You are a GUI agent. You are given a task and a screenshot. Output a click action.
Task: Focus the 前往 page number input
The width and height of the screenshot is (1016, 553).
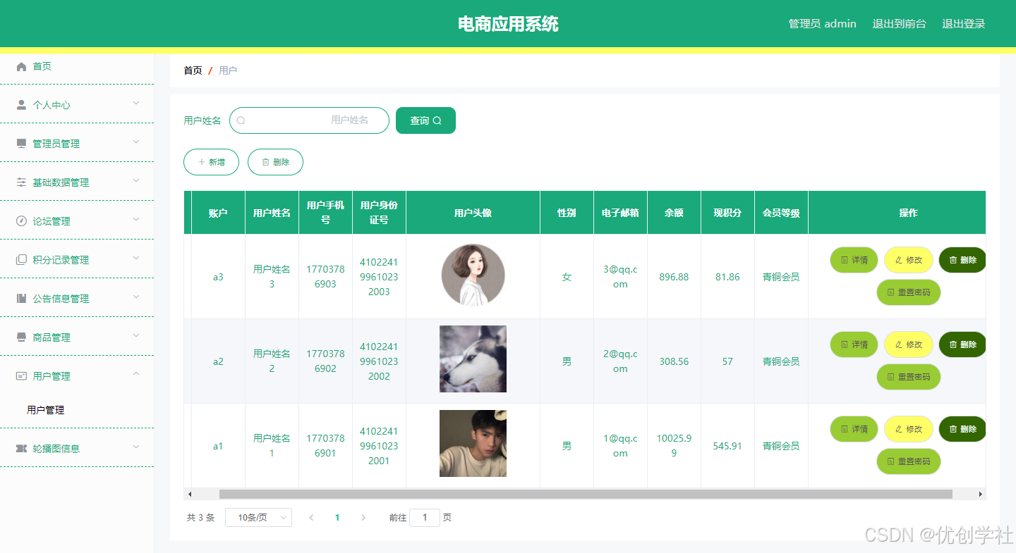(x=425, y=518)
